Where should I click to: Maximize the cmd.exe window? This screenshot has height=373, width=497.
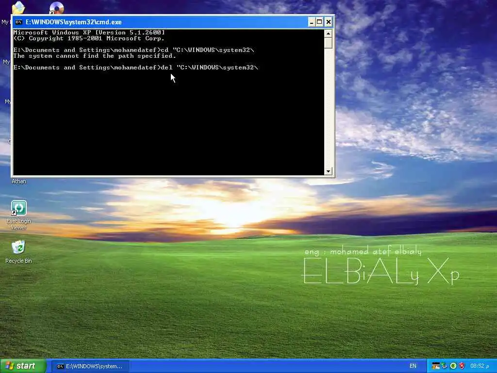pyautogui.click(x=319, y=22)
